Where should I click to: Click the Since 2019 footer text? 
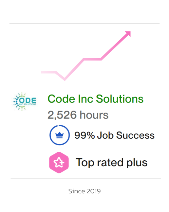[84, 191]
